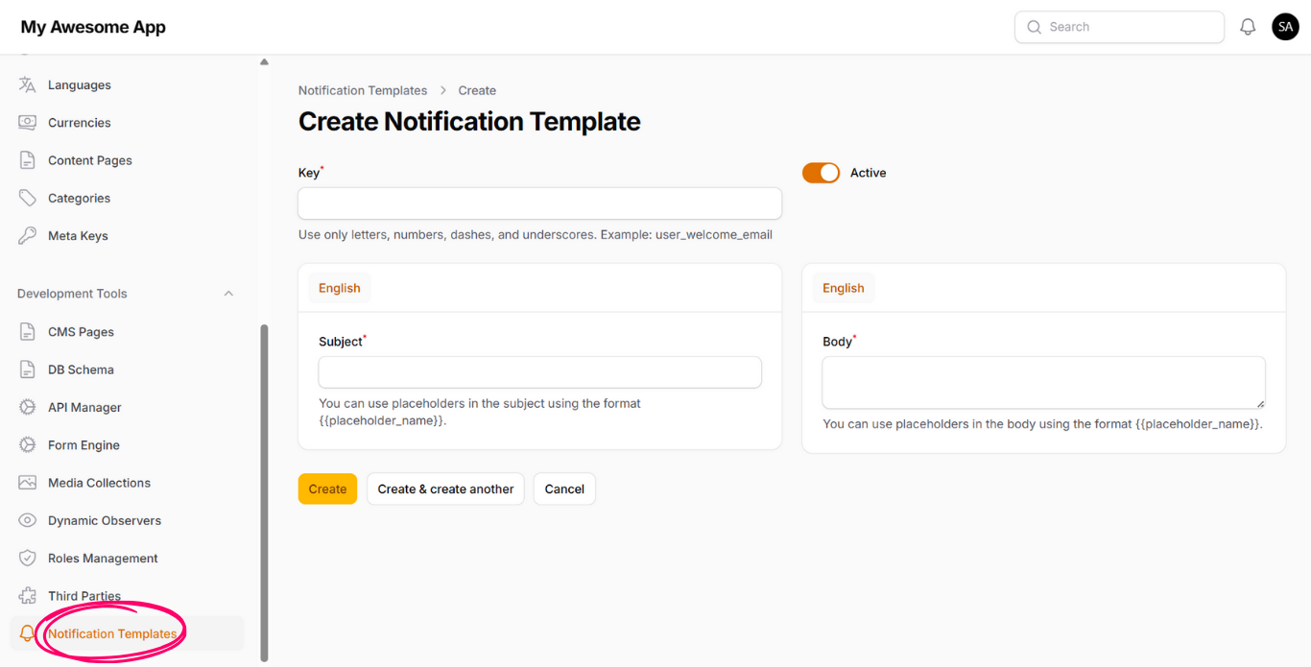Select the English tab above Subject

[x=340, y=288]
